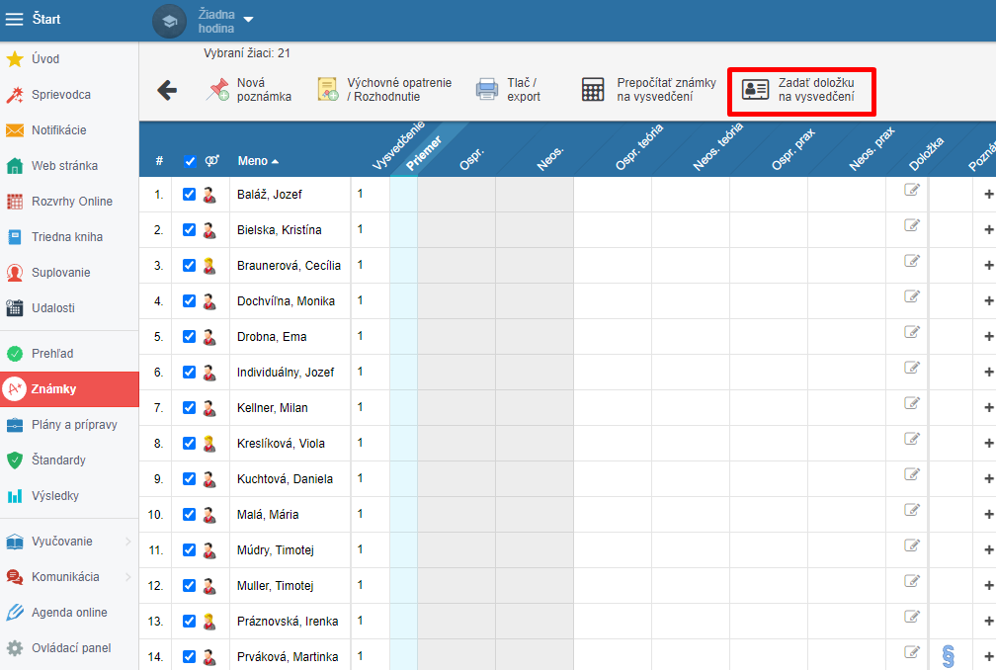
Task: Uncheck Kreslíková, Viola checkbox
Action: click(190, 444)
